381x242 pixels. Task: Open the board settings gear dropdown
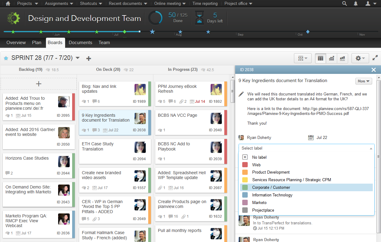(360, 58)
